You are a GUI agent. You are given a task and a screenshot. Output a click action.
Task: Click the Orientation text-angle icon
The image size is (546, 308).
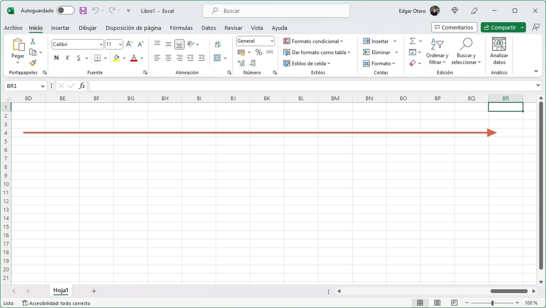191,44
